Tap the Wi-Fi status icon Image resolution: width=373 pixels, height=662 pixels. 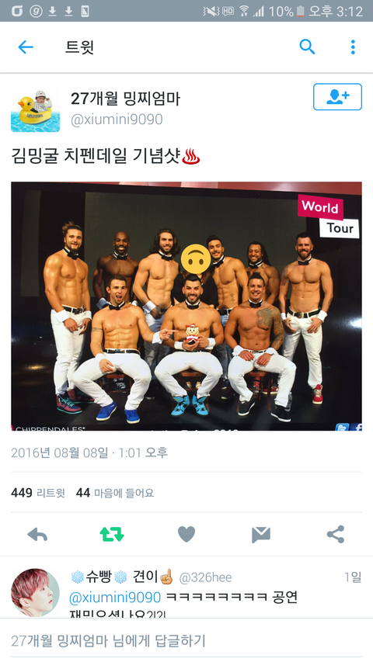244,11
